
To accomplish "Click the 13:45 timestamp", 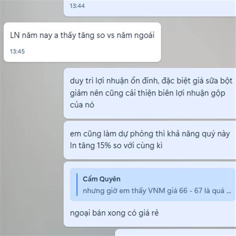I will [17, 52].
